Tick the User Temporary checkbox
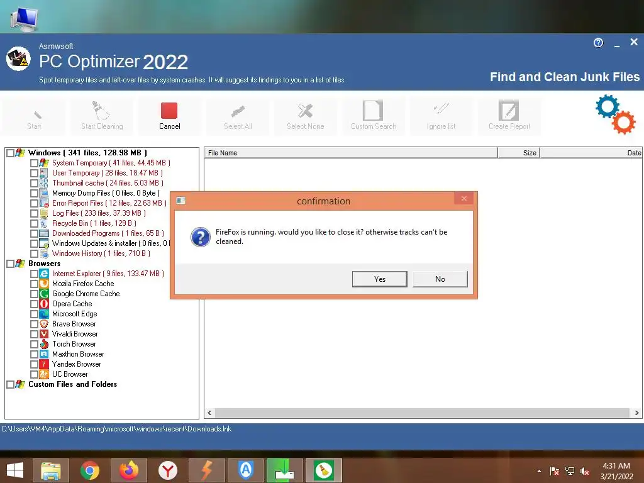Viewport: 644px width, 483px height. [34, 173]
